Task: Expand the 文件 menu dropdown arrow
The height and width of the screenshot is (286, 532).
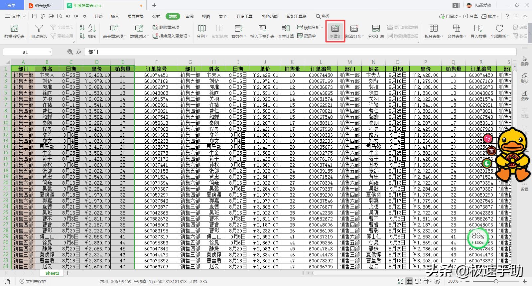Action: coord(24,16)
